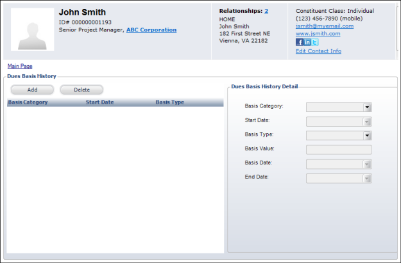Click the Twitter icon
401x263 pixels.
[315, 42]
